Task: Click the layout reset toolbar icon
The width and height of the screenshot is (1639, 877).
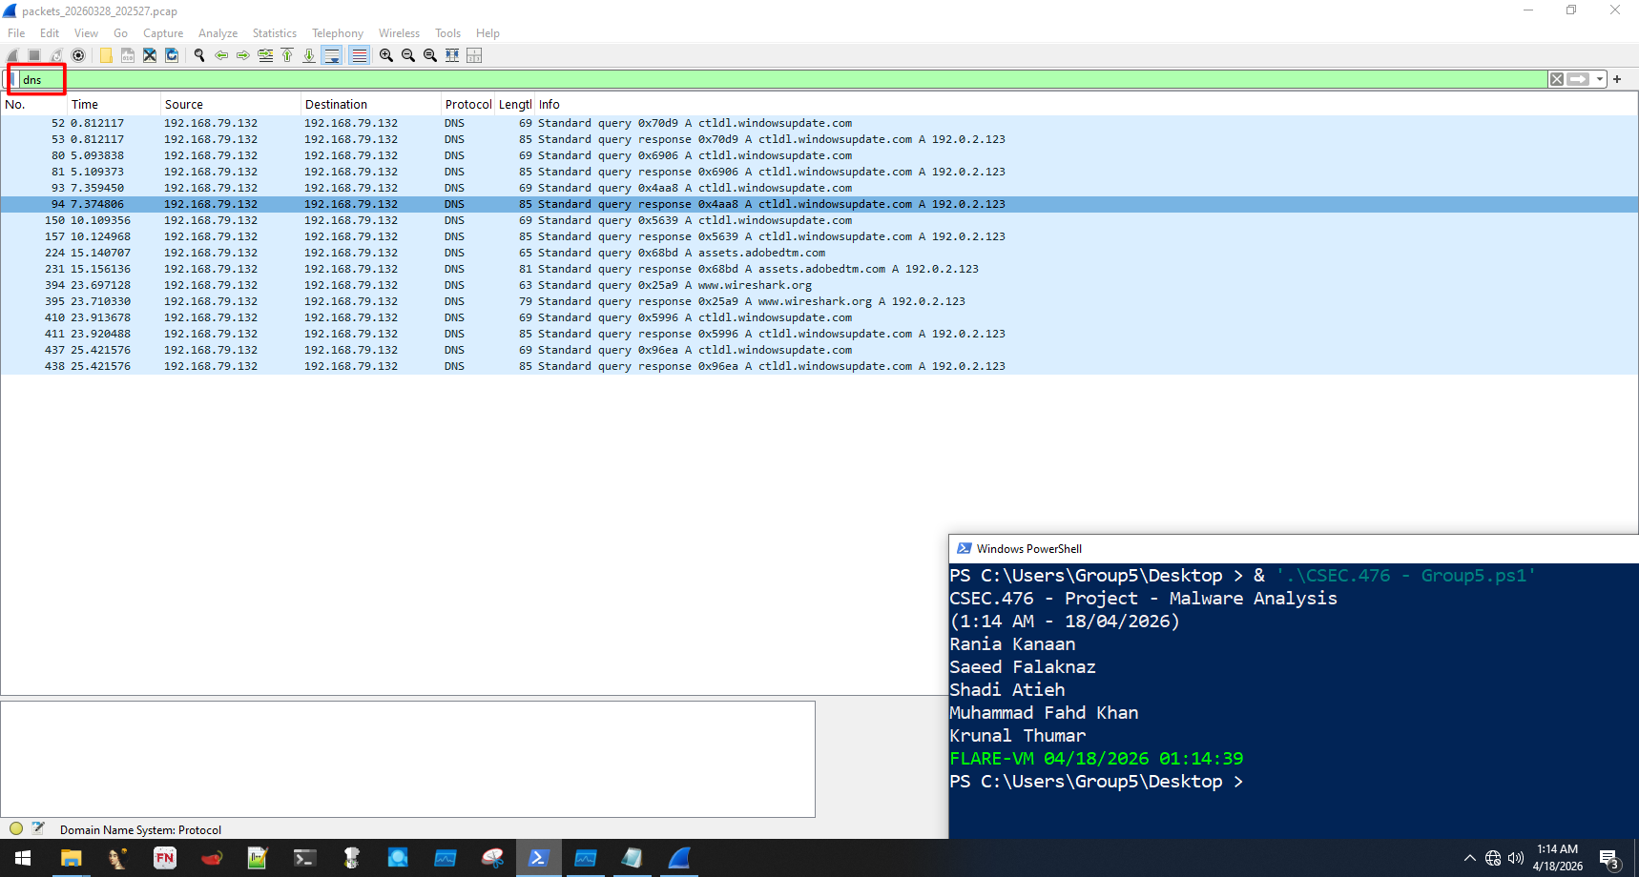Action: (x=474, y=55)
